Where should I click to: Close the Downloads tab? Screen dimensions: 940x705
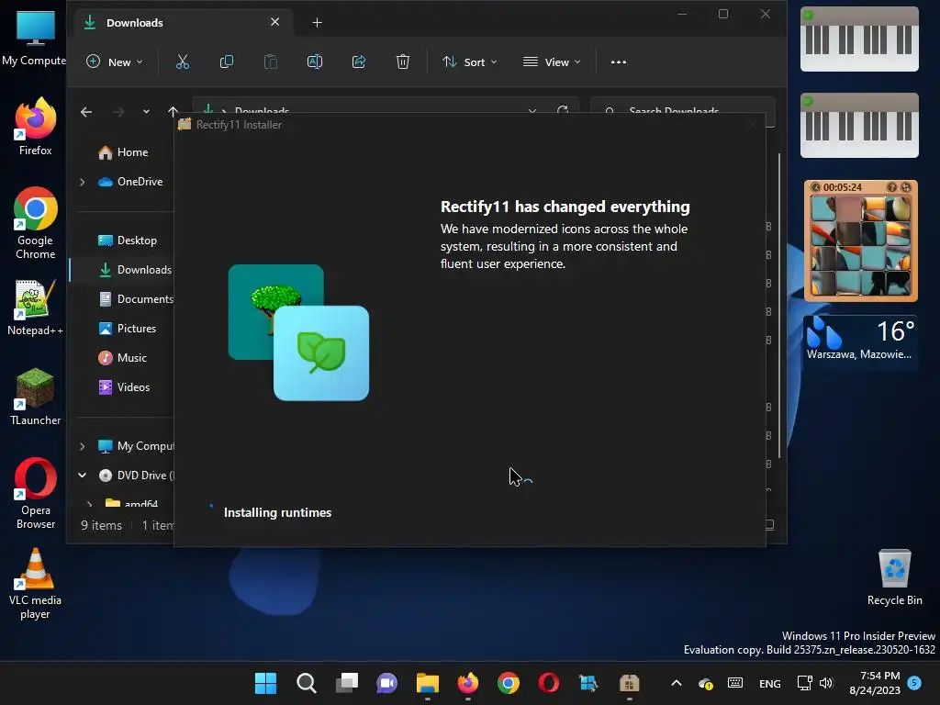pyautogui.click(x=274, y=22)
